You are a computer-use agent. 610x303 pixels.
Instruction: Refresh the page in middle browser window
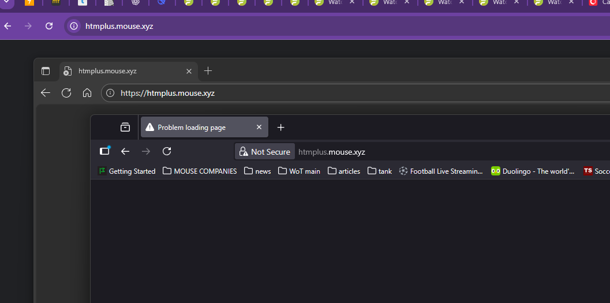[66, 93]
